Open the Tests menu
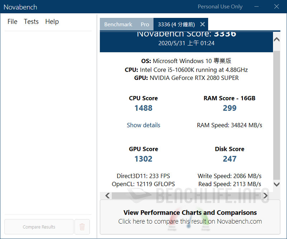 tap(31, 21)
